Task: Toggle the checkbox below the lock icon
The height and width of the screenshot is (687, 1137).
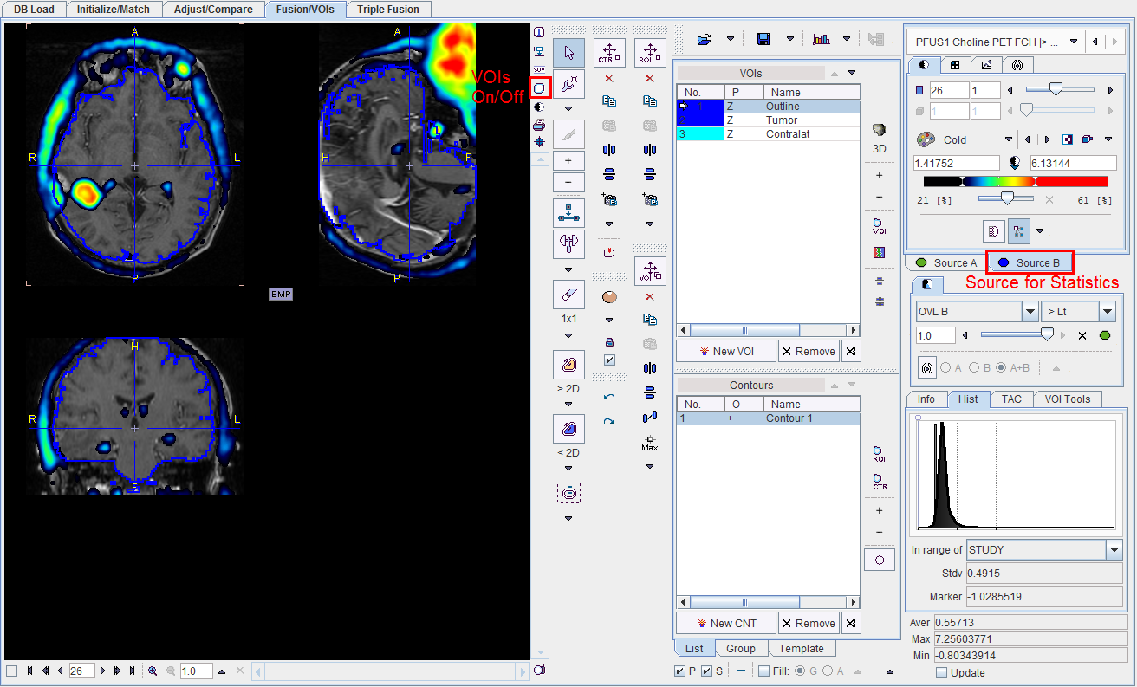Action: point(609,360)
